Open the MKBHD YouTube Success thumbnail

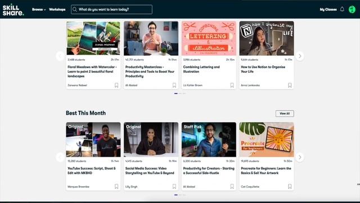click(93, 139)
